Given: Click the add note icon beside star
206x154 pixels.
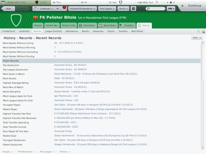Looking at the screenshot, I should point(203,31).
